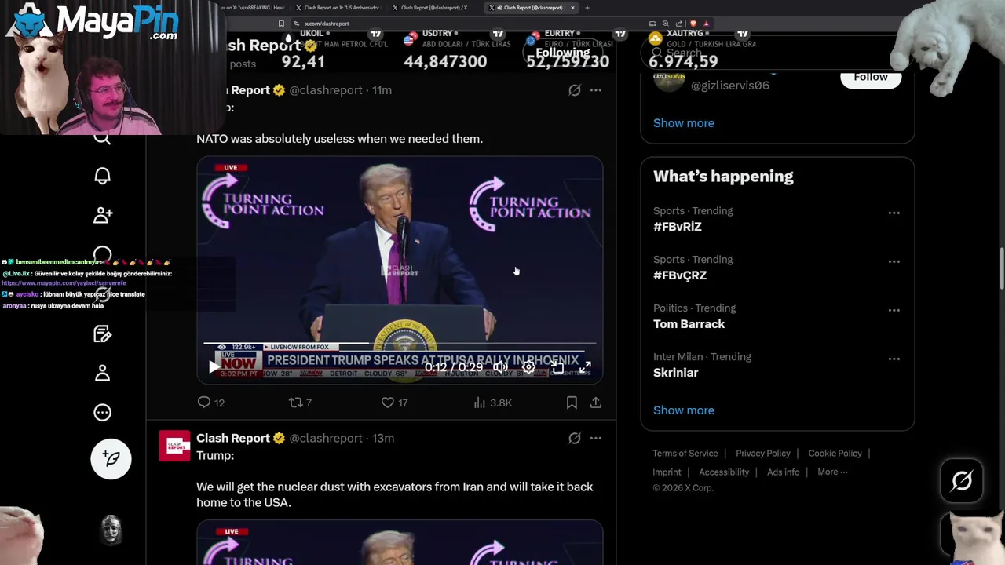This screenshot has height=565, width=1005.
Task: Click the share icon in address bar
Action: tap(679, 24)
